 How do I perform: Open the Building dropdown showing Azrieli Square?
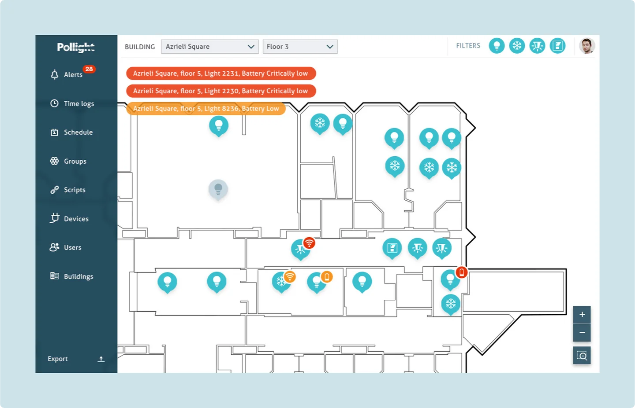[210, 47]
